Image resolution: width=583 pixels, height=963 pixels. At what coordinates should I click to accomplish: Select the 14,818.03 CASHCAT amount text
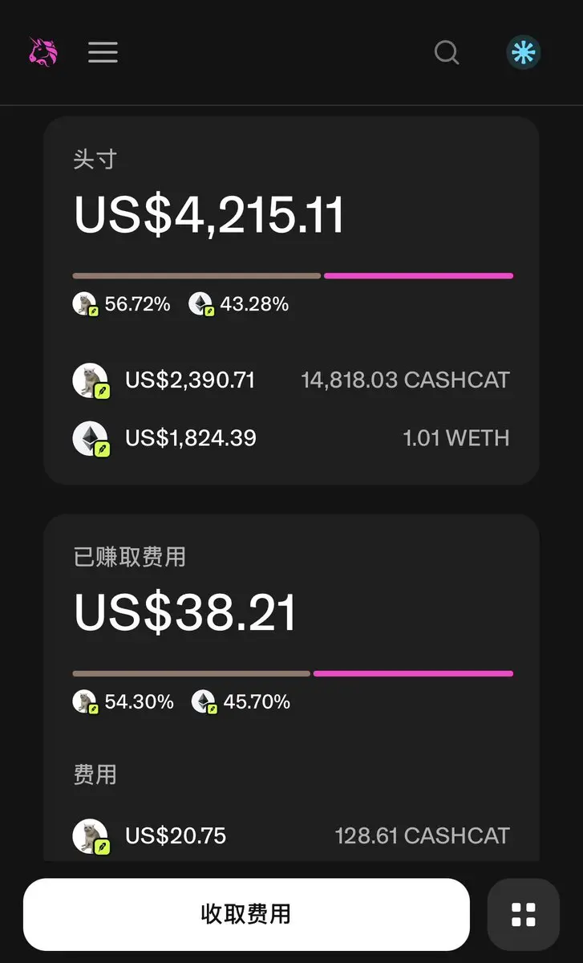pos(405,380)
